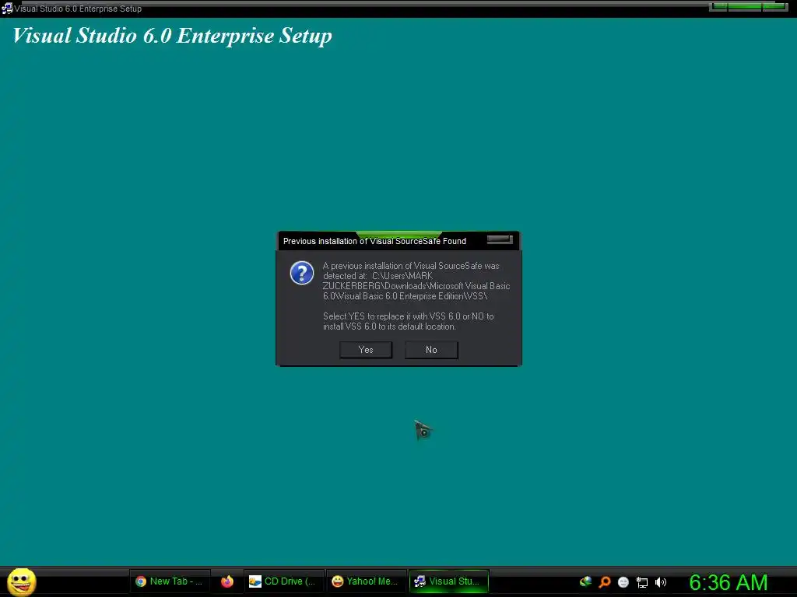
Task: Open the Internet Download Manager tray icon
Action: [x=585, y=581]
